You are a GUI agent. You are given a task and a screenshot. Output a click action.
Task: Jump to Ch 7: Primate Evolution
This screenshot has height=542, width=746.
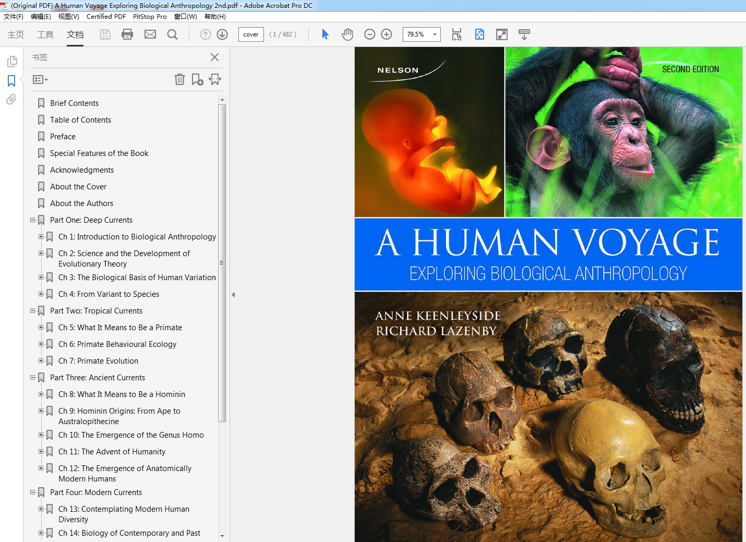tap(98, 361)
